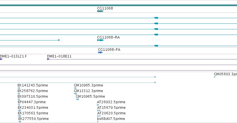Select the AT15679.5prime EST arrow
The width and height of the screenshot is (237, 123).
[99, 110]
